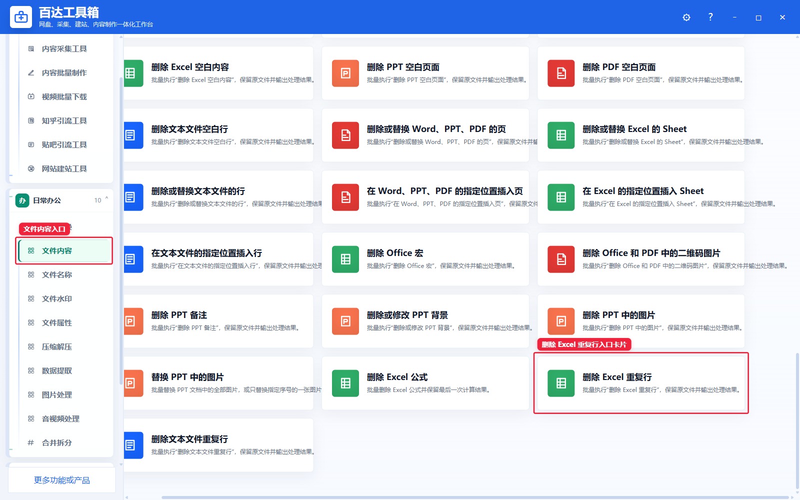The width and height of the screenshot is (800, 500).
Task: Click the green 日常办公 category icon
Action: (x=22, y=200)
